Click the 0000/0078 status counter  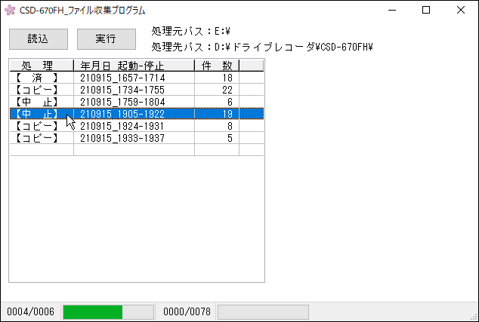(x=187, y=311)
